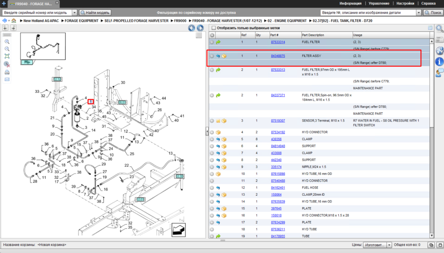Screen dimensions: 444x253
Task: Toggle selection circle for SENSOR 87519307
Action: pos(212,121)
